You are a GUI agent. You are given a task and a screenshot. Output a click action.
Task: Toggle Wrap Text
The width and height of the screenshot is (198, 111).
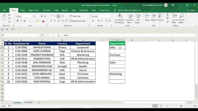click(x=75, y=16)
